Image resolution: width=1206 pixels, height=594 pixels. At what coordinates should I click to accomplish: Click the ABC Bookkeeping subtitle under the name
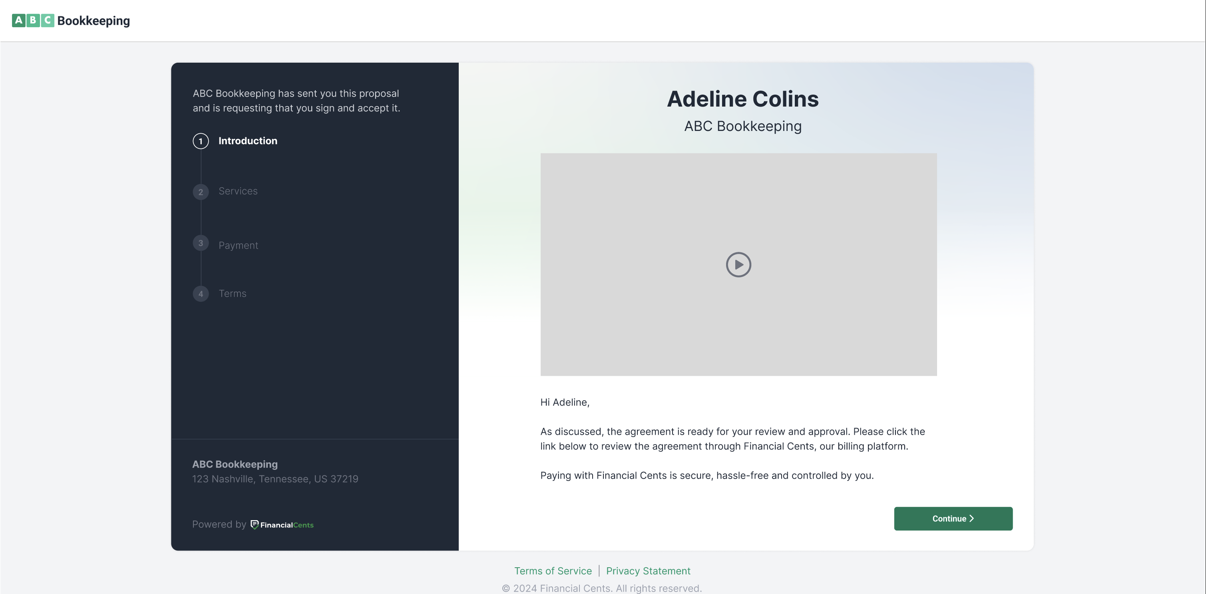click(742, 126)
